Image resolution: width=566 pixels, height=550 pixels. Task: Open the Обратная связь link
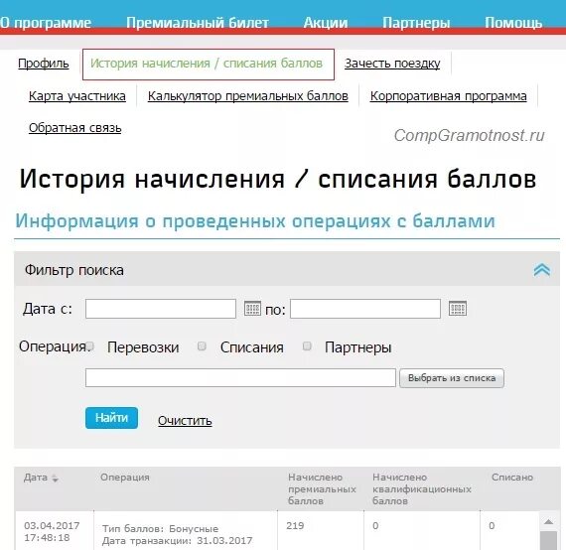pos(75,128)
